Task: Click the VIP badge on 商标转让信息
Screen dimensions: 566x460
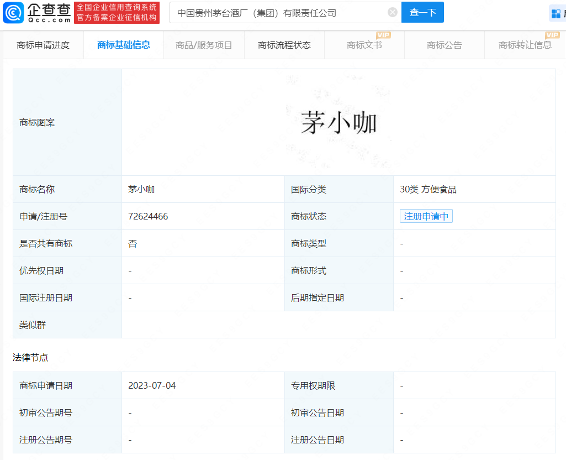Action: tap(552, 35)
